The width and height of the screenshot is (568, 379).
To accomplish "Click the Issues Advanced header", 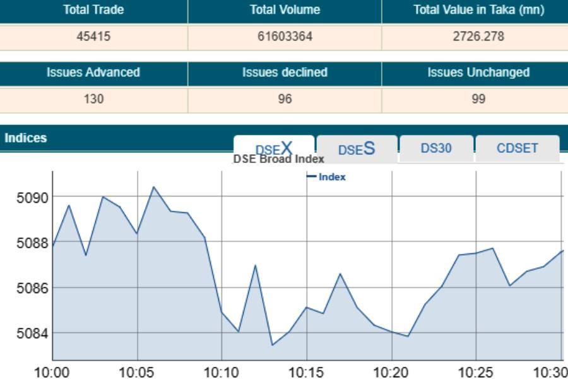I will (93, 73).
